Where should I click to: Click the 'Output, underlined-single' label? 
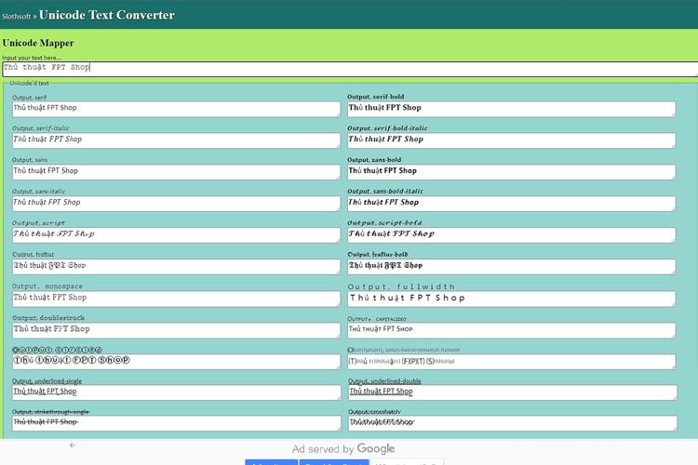[x=47, y=381]
